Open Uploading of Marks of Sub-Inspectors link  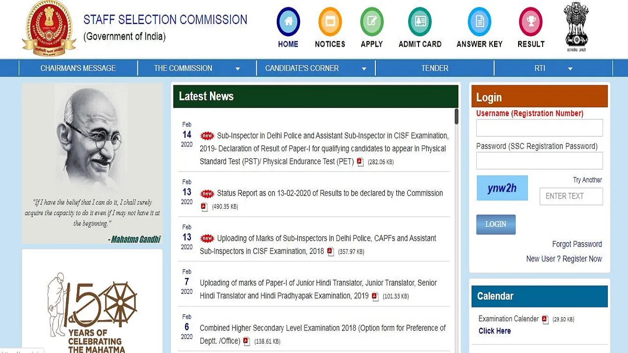(318, 245)
